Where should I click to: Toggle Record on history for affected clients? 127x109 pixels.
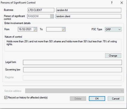tap(6, 97)
